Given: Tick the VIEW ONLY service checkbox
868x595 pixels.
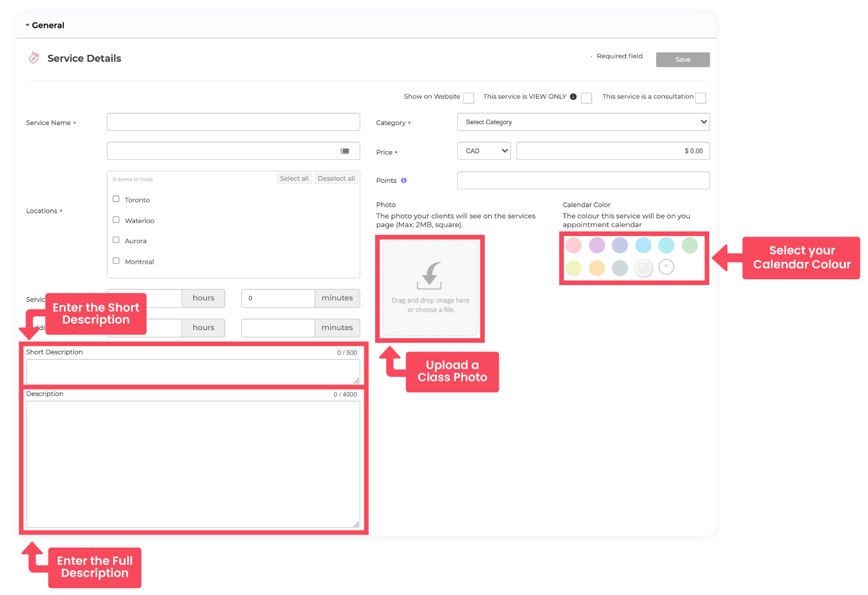Looking at the screenshot, I should 586,98.
